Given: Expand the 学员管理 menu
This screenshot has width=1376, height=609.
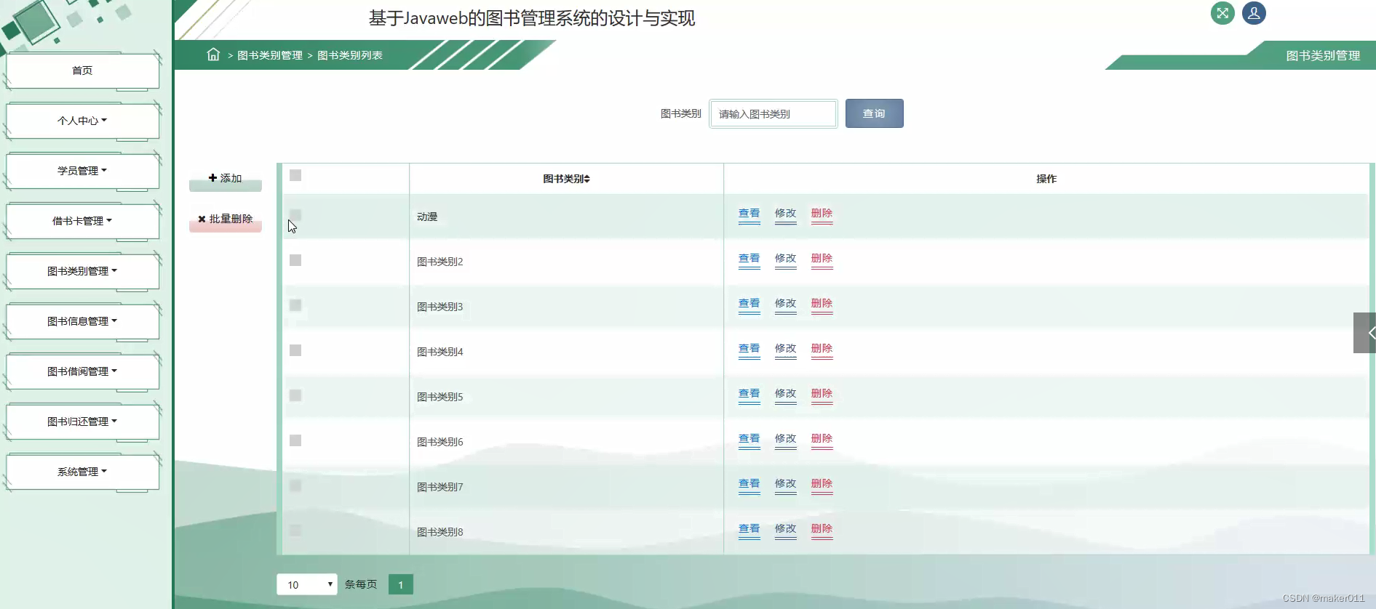Looking at the screenshot, I should pyautogui.click(x=82, y=171).
